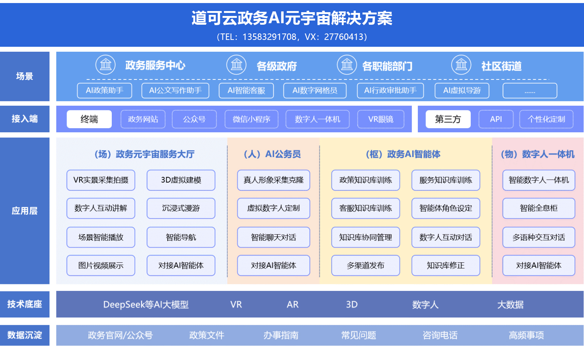This screenshot has height=346, width=584.
Task: Click the building icon beside 社区街道
Action: 461,65
